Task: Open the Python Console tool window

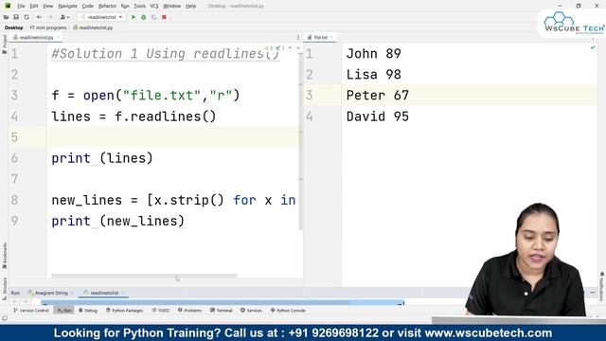Action: (x=288, y=311)
